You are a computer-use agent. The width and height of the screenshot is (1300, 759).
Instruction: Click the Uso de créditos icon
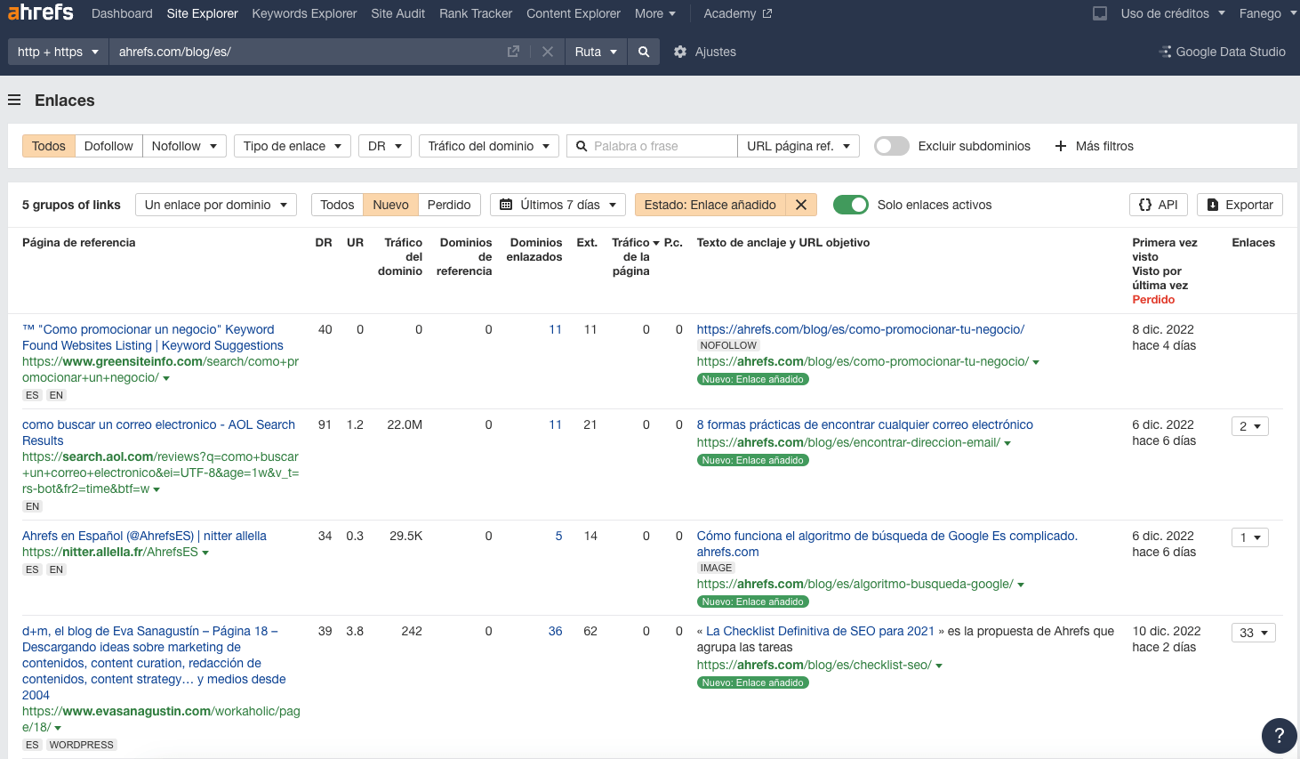(x=1100, y=12)
